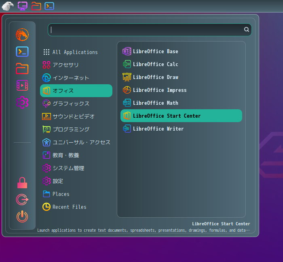Click the LibreOffice Writer document icon
Screen dimensions: 283x262
(x=127, y=129)
